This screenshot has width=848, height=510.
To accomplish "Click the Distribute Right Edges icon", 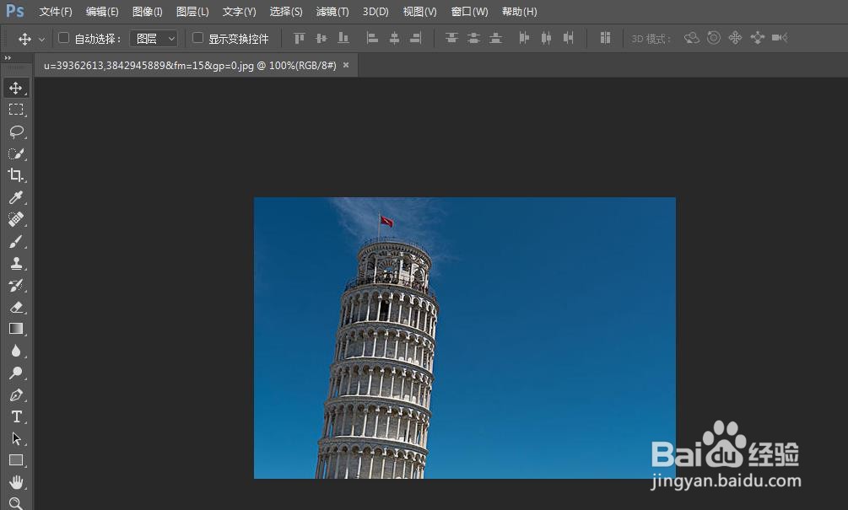I will [x=568, y=38].
